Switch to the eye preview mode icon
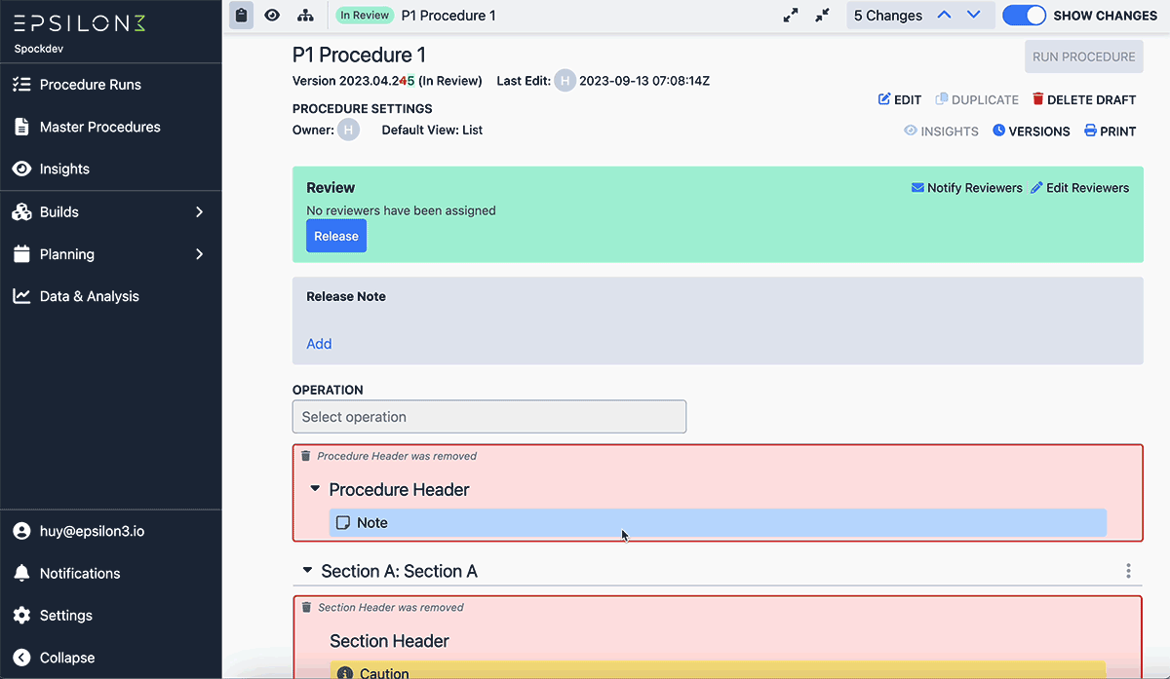The image size is (1170, 679). (x=272, y=15)
